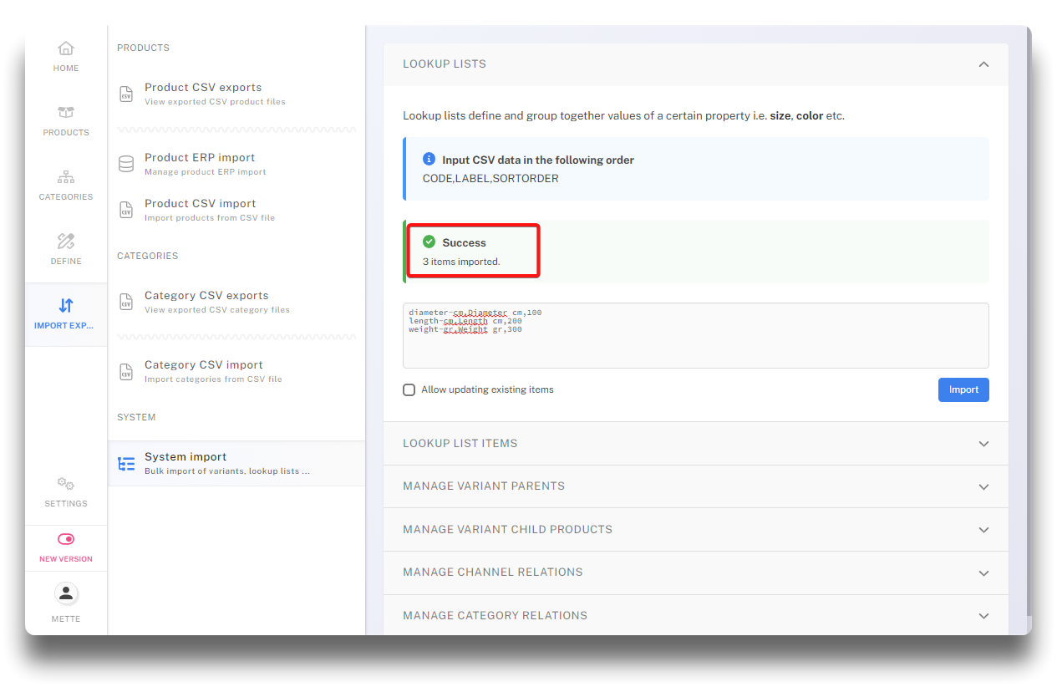Expand Manage Channel Relations chevron

pyautogui.click(x=983, y=573)
